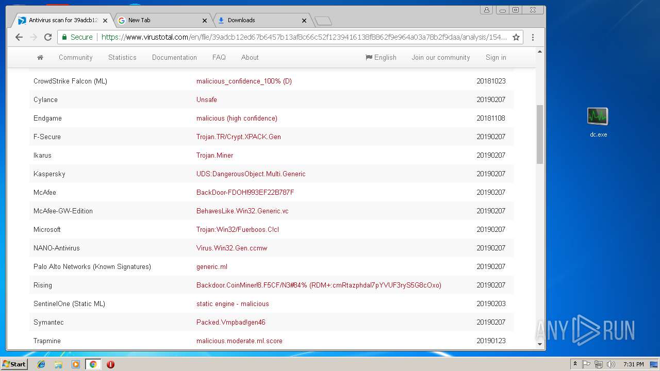Click the 20181108 date in Endgame row
660x371 pixels.
491,118
